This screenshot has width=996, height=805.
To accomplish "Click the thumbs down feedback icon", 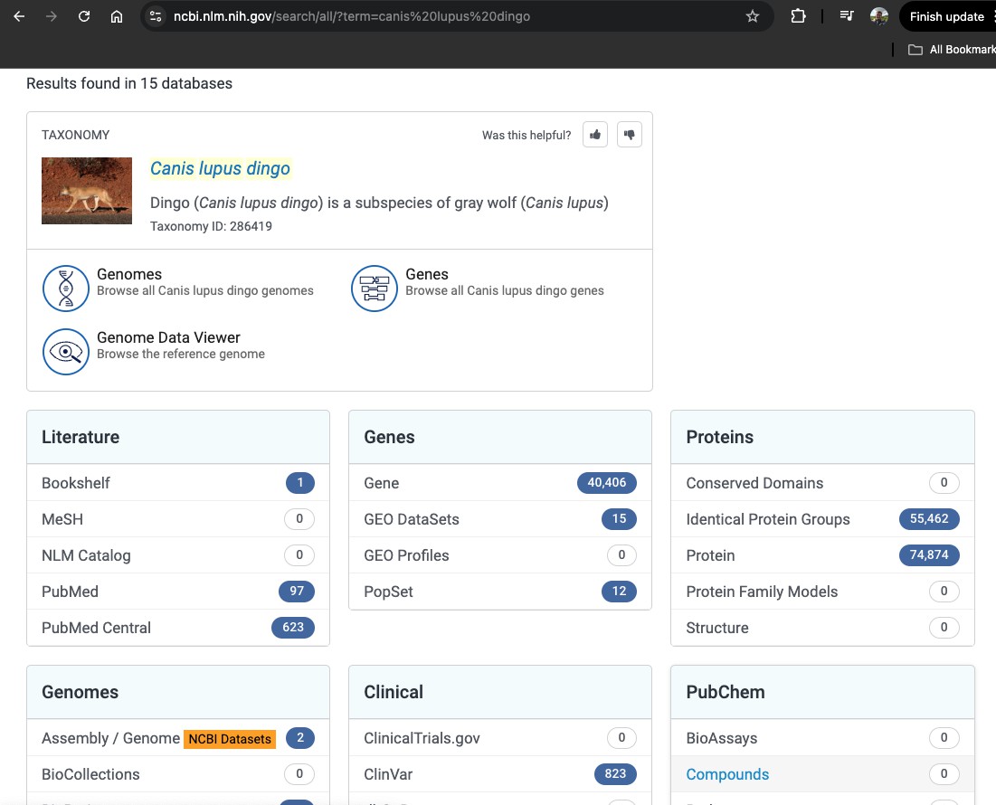I will 629,135.
